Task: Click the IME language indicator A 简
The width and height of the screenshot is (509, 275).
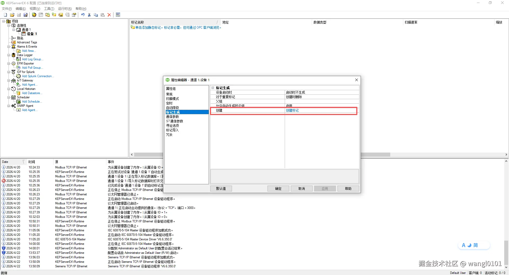Action: point(474,245)
